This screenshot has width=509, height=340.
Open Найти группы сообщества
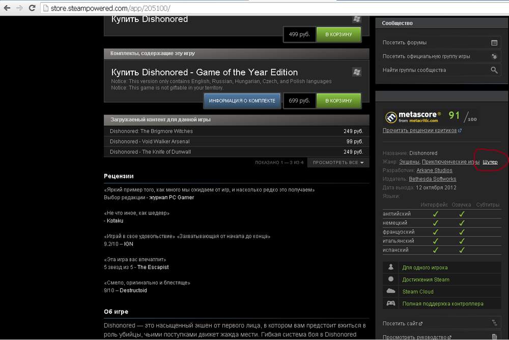coord(414,70)
